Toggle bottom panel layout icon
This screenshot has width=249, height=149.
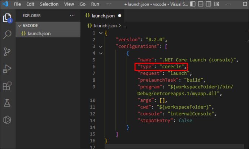pyautogui.click(x=201, y=4)
